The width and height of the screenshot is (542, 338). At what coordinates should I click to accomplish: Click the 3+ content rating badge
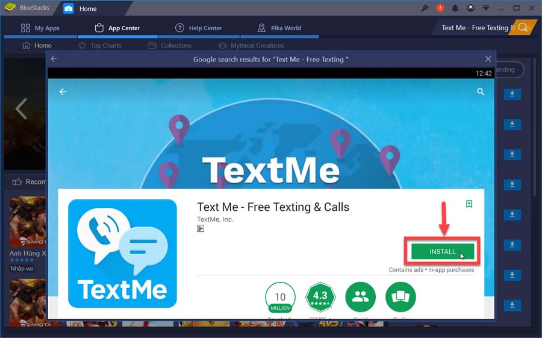pos(201,229)
